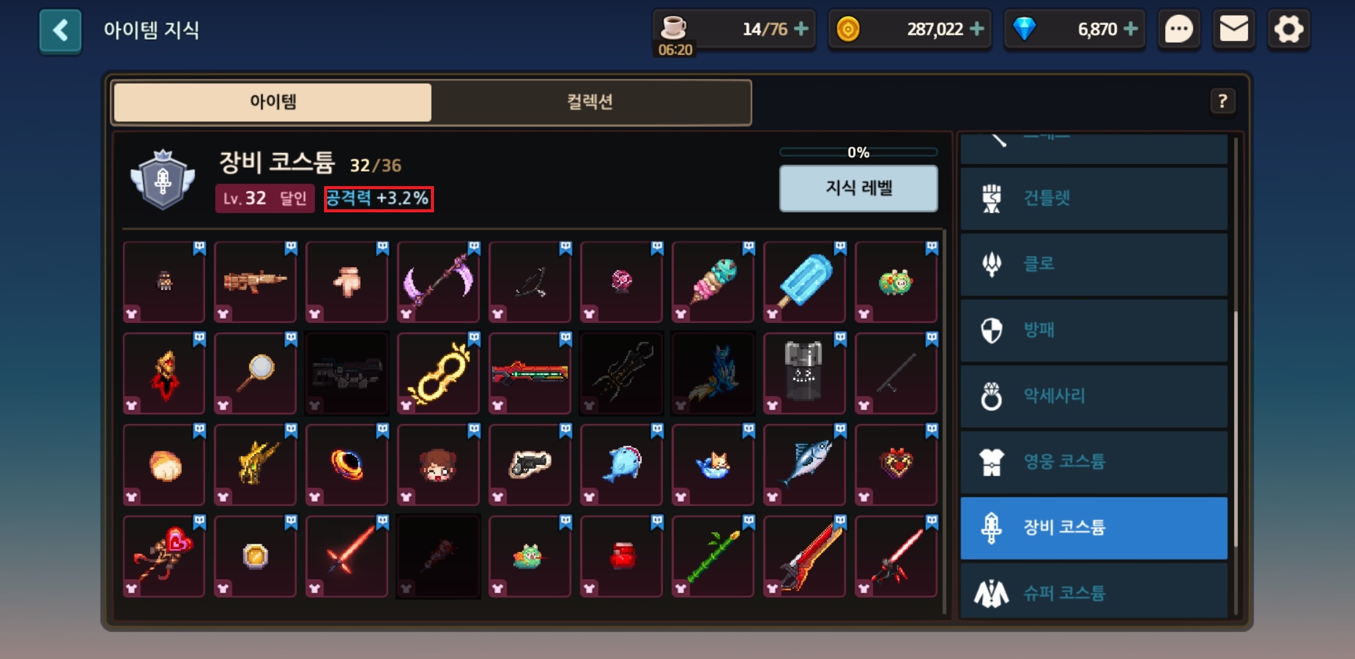Select the blue popsicle costume item

(x=804, y=282)
